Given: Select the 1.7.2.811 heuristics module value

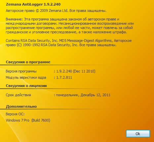Looking at the screenshot, I should [x=64, y=78].
